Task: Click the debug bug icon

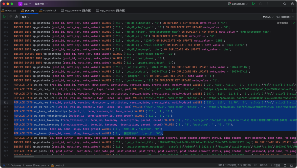Action: coord(260,4)
